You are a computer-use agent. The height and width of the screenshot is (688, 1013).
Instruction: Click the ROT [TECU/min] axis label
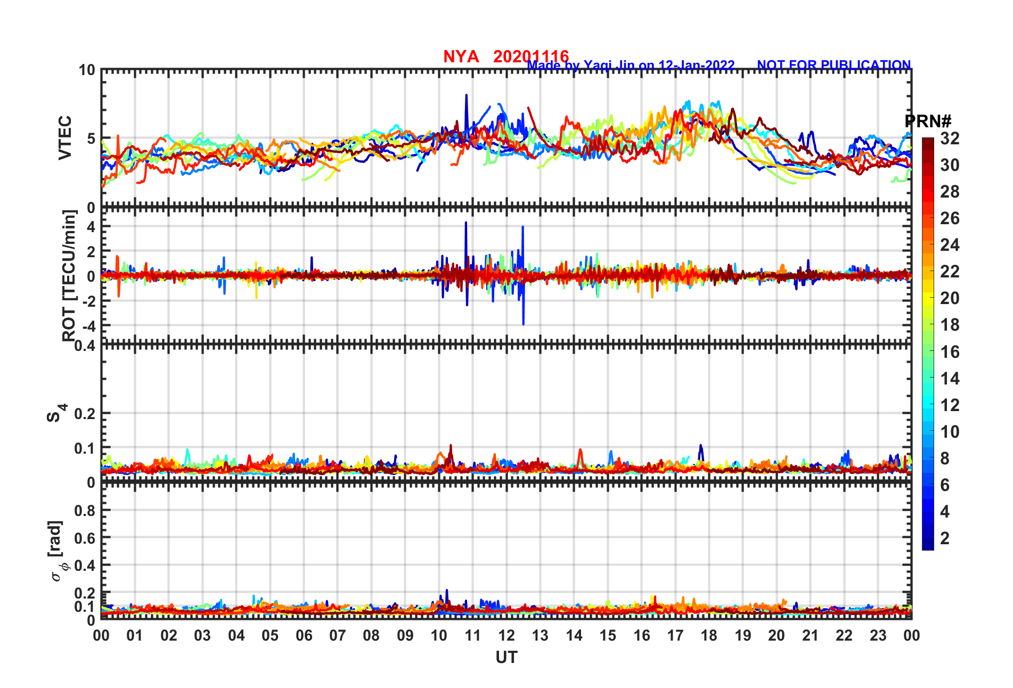pyautogui.click(x=69, y=276)
